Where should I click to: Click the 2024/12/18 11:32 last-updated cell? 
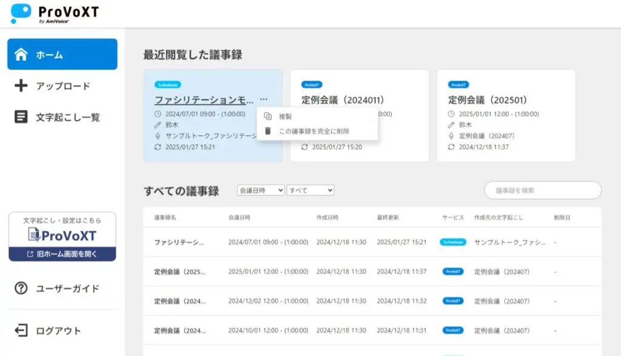[401, 301]
